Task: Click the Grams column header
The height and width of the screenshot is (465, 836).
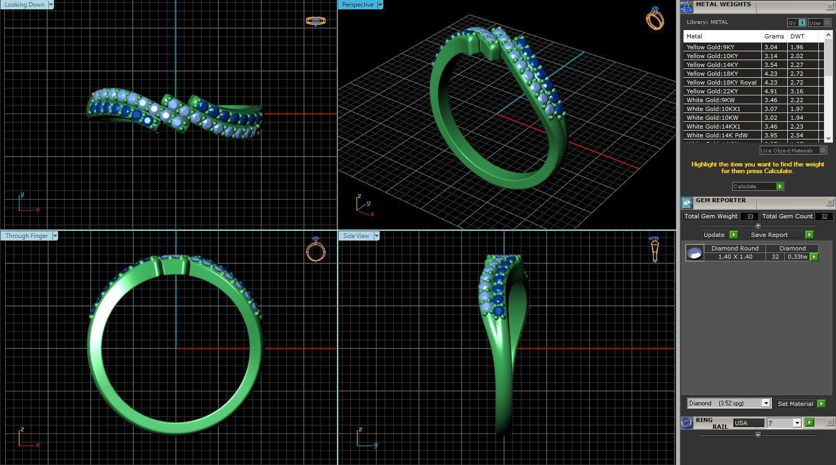Action: point(774,36)
